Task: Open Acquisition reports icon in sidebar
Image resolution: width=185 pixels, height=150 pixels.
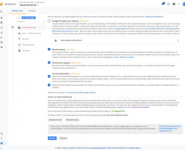Action: pos(1,37)
